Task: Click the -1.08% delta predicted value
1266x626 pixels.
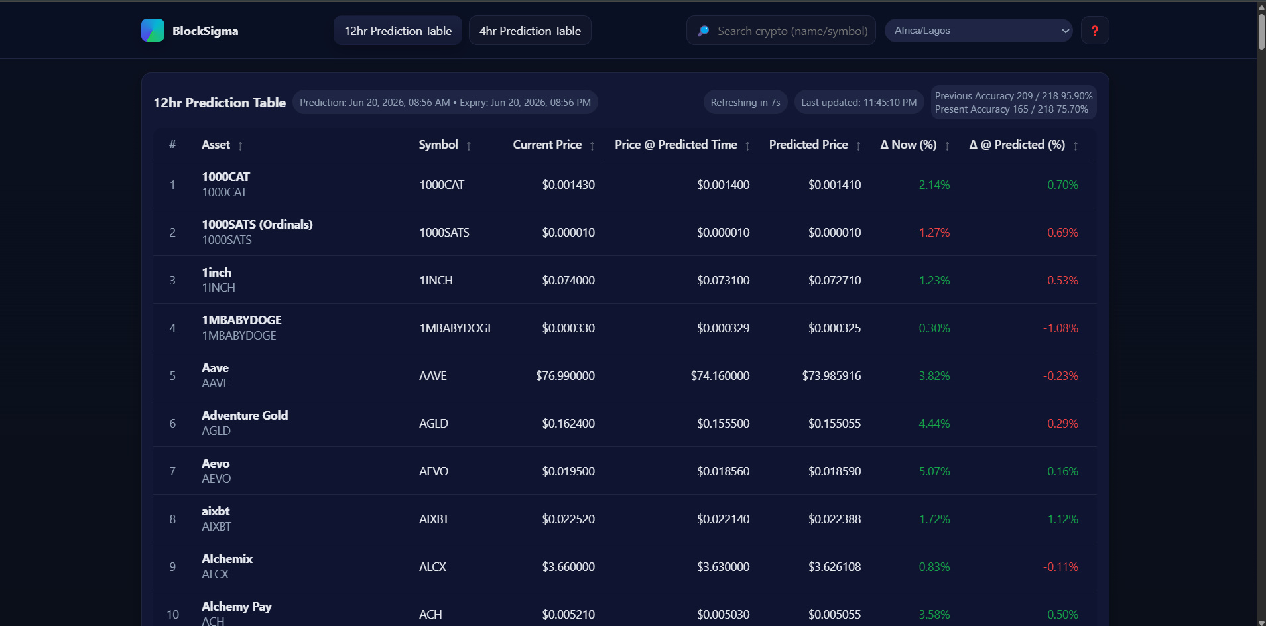Action: point(1060,328)
